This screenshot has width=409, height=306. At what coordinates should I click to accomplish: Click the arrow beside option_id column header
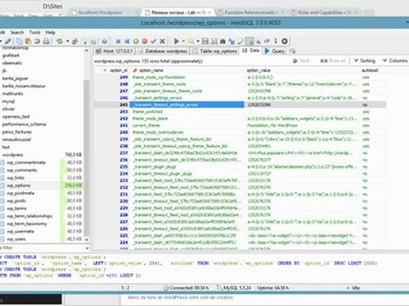point(105,71)
